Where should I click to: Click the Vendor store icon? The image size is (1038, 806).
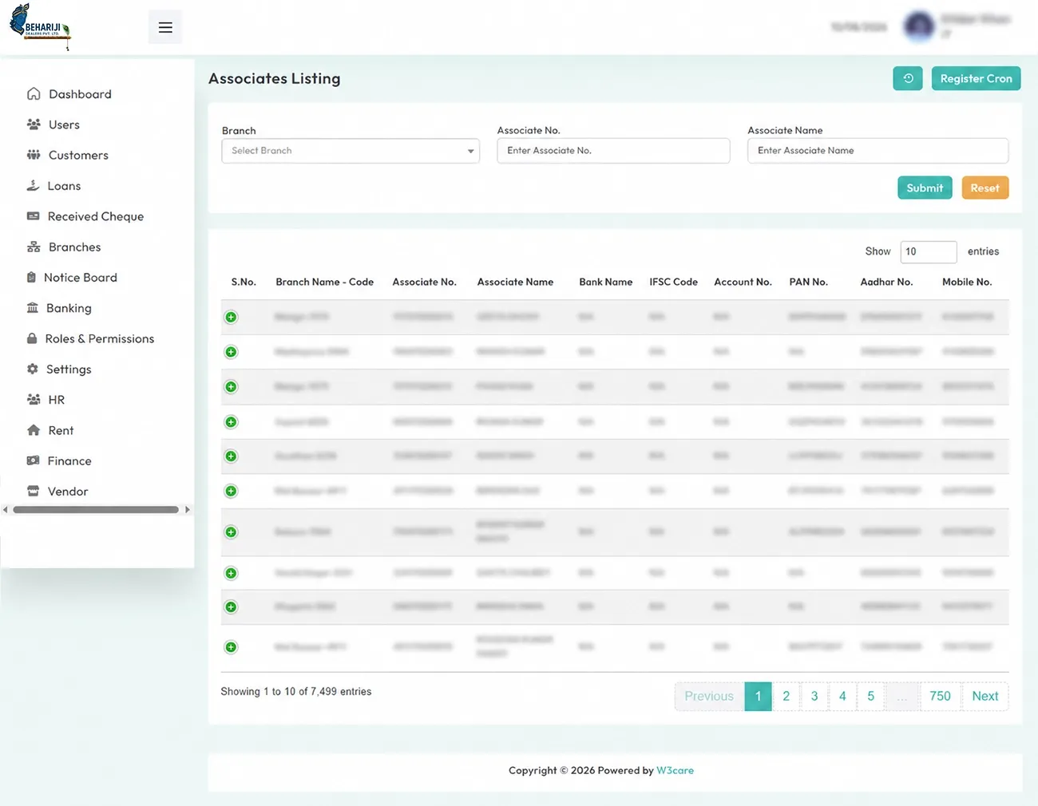(x=33, y=492)
